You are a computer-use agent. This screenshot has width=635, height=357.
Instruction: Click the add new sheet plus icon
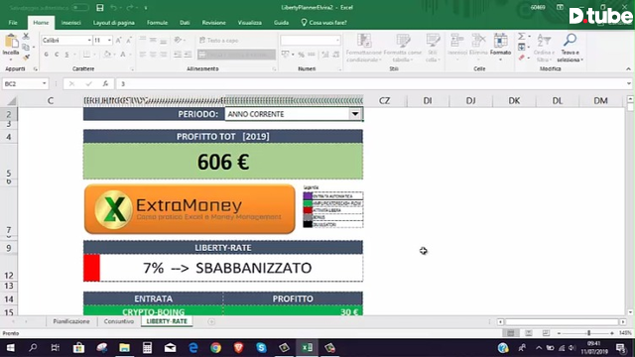211,321
